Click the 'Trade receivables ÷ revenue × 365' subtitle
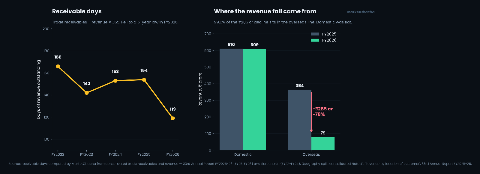 [115, 22]
